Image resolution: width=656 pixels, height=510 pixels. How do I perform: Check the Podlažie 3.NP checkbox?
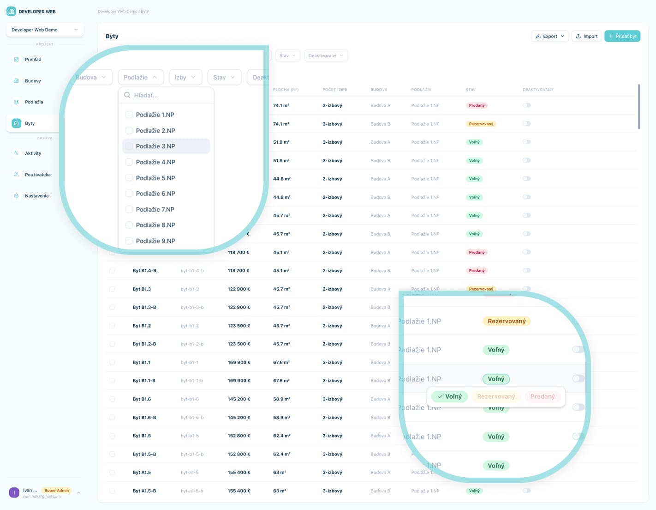tap(129, 146)
